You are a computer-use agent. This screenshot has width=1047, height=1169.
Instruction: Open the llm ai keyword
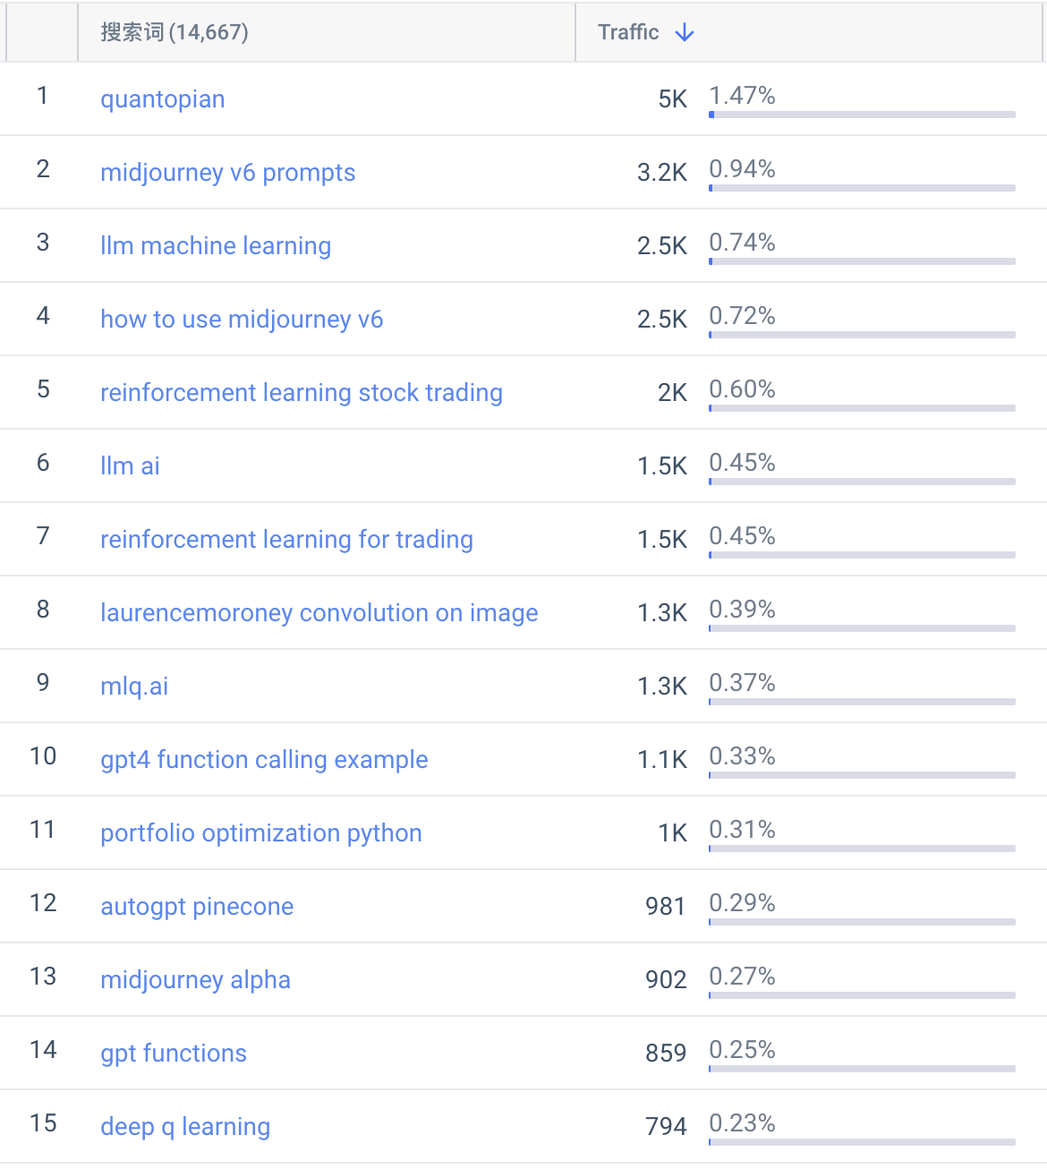coord(130,465)
